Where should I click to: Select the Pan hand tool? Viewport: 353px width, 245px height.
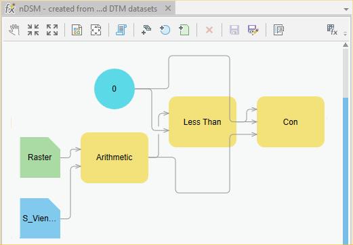click(14, 30)
